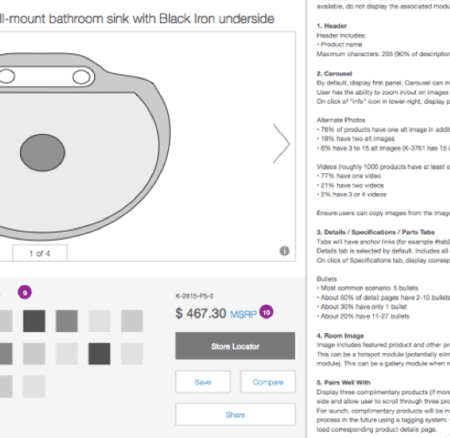Click the purple annotation marker 9

[x=24, y=292]
